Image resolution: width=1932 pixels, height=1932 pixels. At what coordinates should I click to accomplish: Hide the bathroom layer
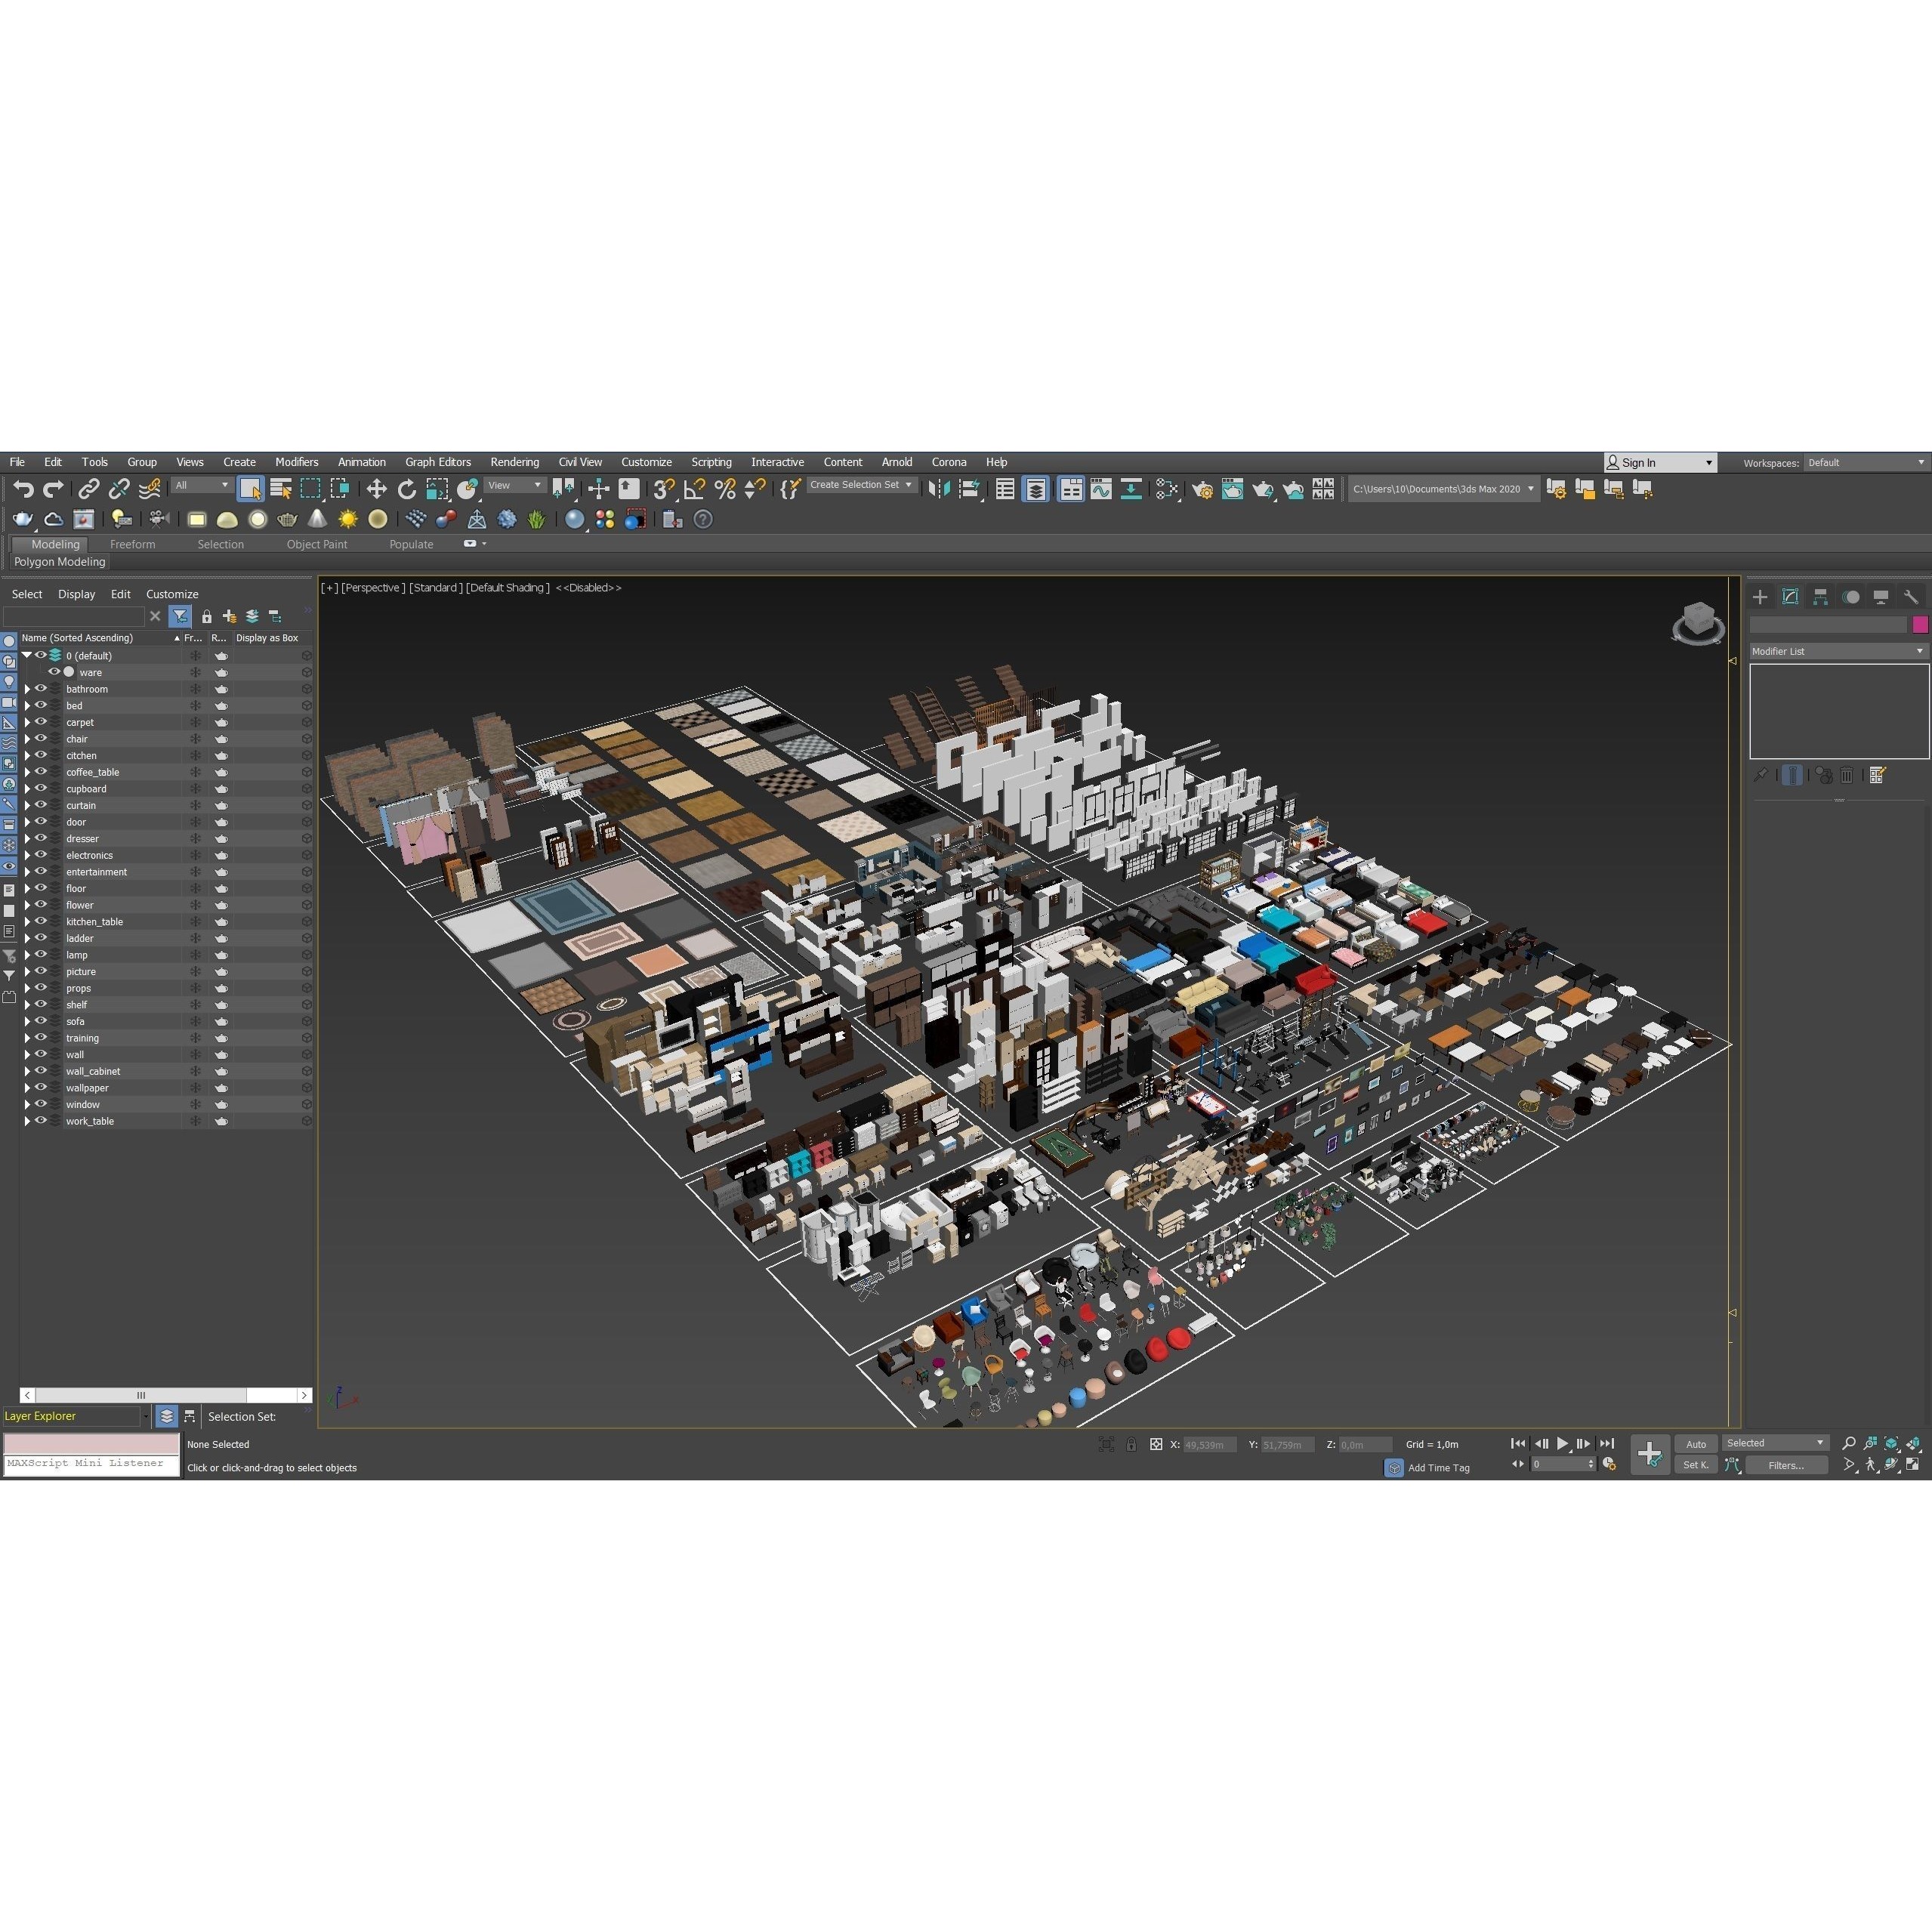41,689
